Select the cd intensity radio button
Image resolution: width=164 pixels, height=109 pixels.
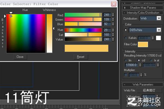(139, 60)
